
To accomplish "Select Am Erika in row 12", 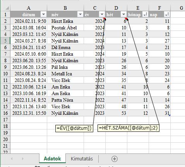I will [65, 87].
